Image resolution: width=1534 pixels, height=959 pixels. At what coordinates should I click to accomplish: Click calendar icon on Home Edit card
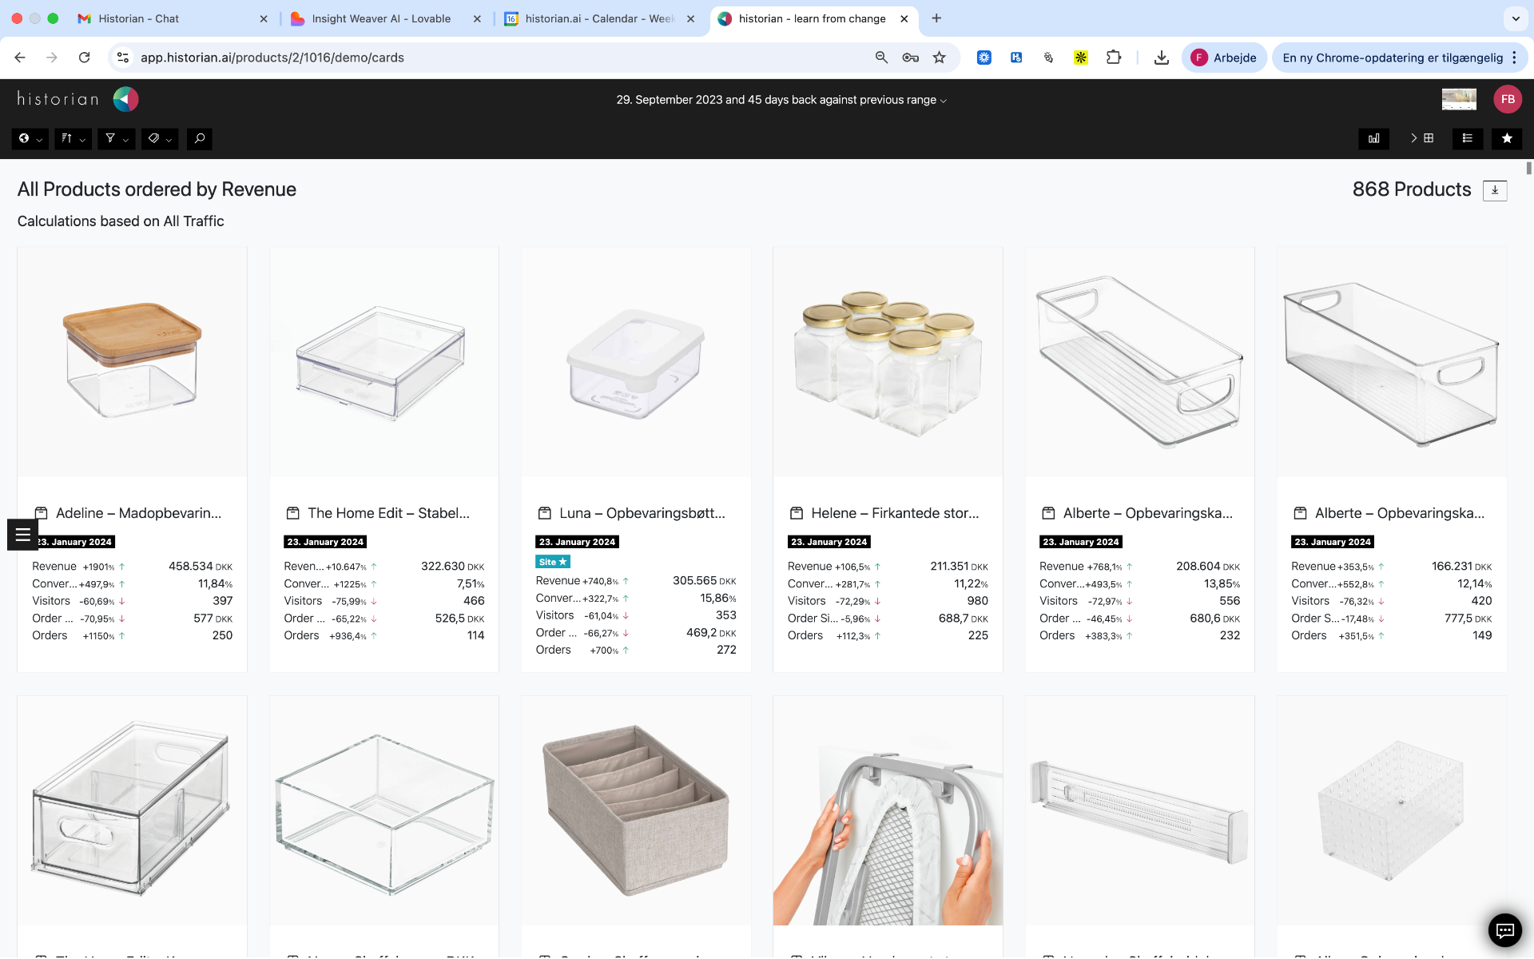[292, 513]
